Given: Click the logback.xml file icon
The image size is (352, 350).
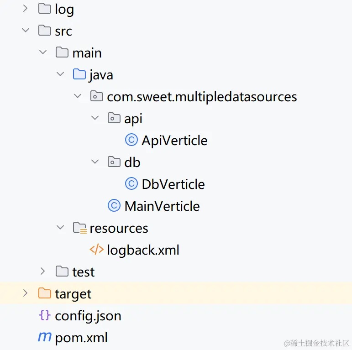Looking at the screenshot, I should click(96, 250).
